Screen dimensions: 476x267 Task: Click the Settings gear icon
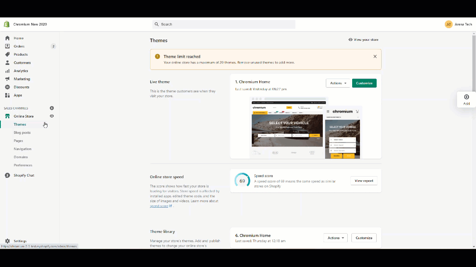(7, 241)
